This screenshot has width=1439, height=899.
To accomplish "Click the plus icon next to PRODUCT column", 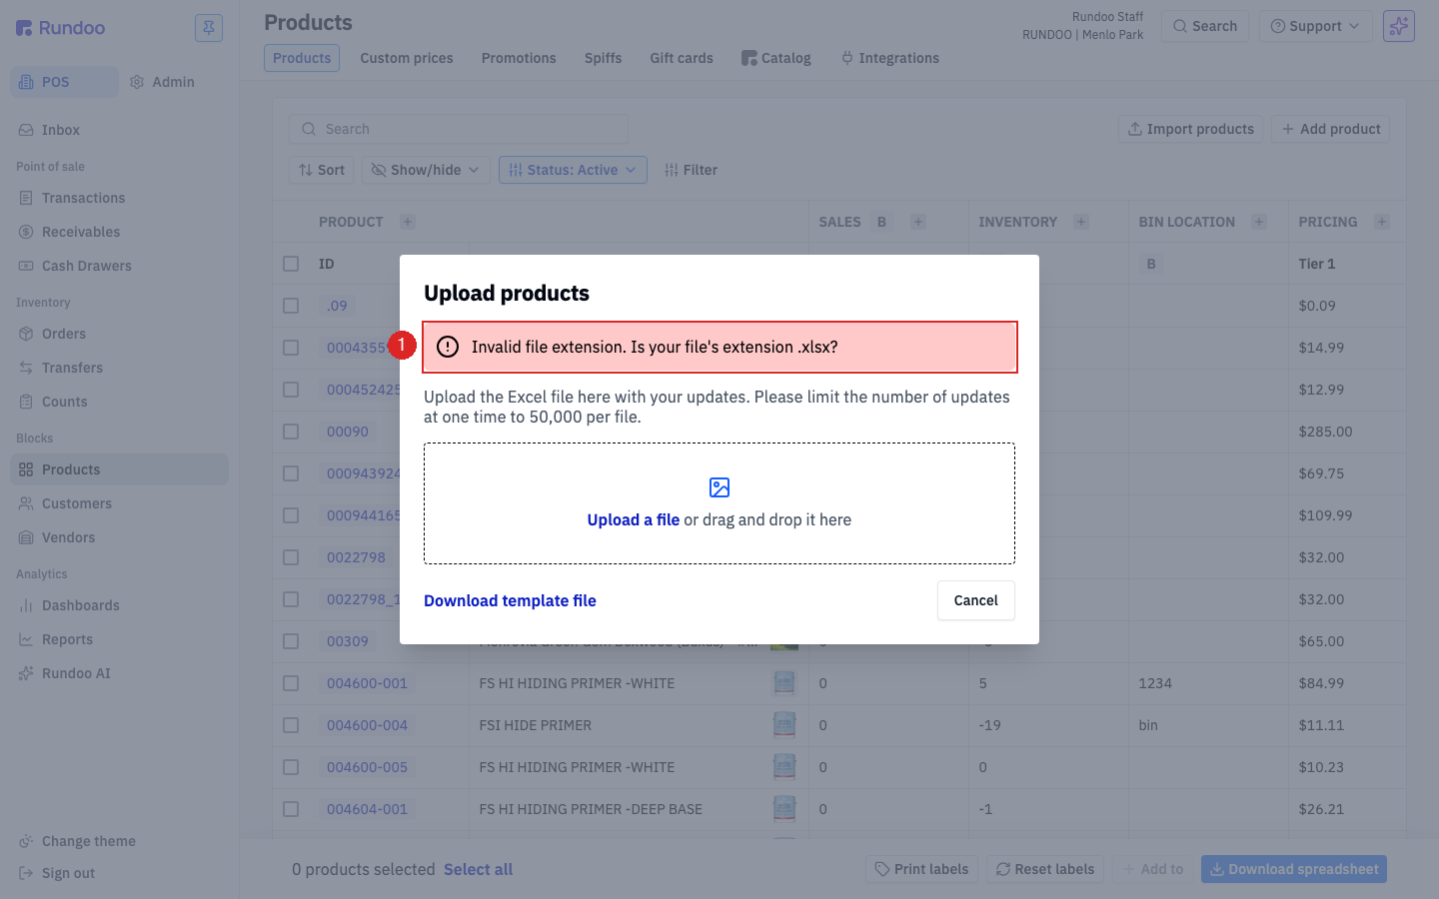I will tap(408, 222).
